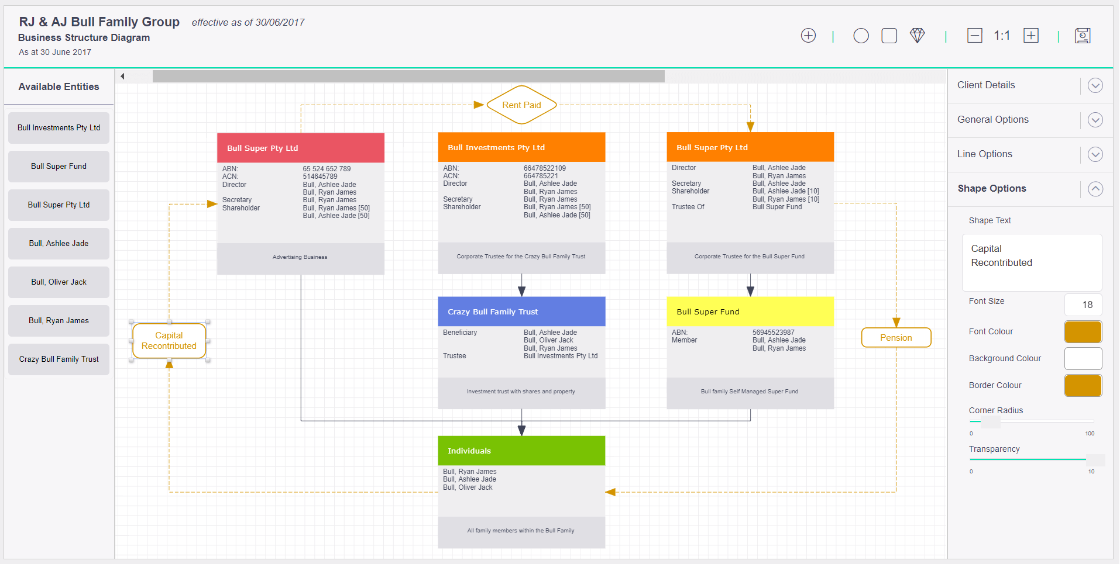This screenshot has width=1120, height=564.
Task: Click the horizontal canvas scrollbar
Action: pos(408,75)
